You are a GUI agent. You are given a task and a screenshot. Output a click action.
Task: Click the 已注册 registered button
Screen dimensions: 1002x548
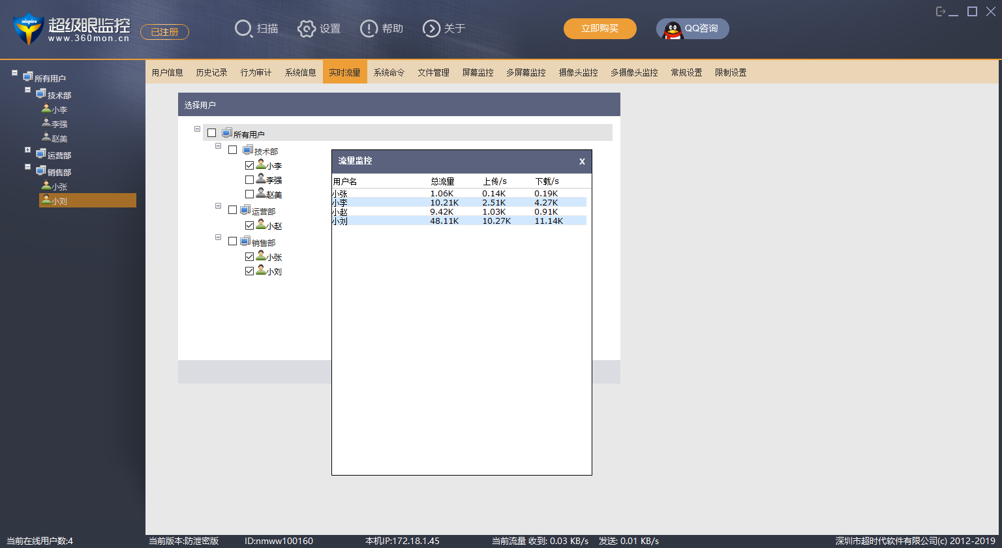pyautogui.click(x=164, y=32)
